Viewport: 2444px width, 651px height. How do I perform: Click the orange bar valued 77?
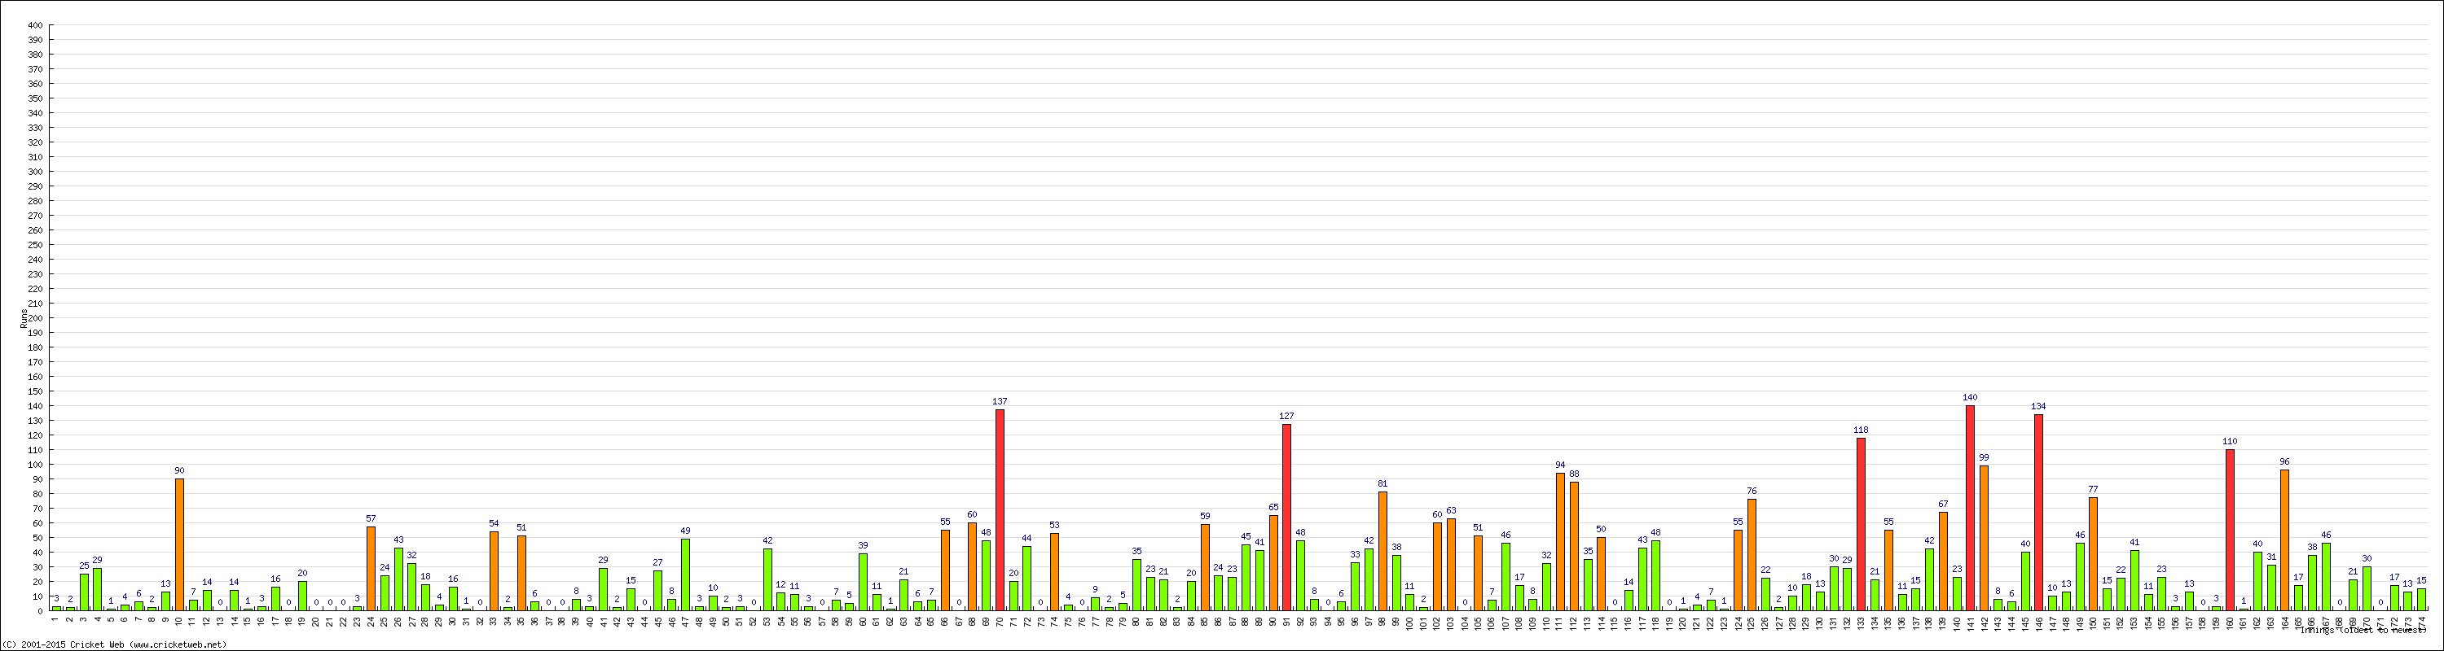2093,554
